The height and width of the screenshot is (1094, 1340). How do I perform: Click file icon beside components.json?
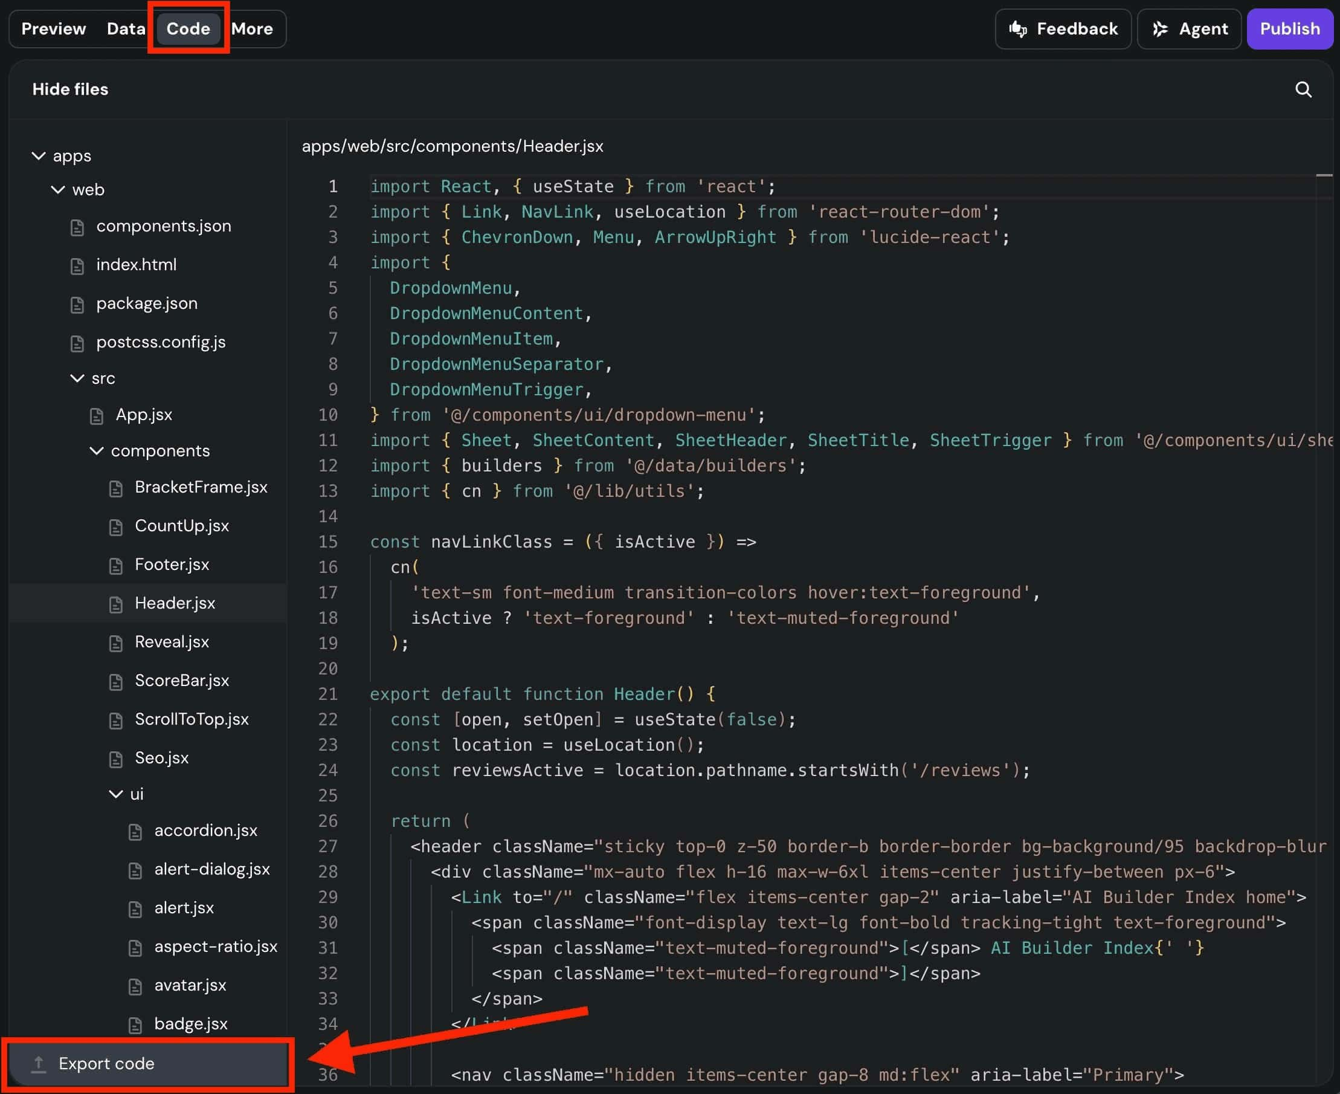coord(77,227)
